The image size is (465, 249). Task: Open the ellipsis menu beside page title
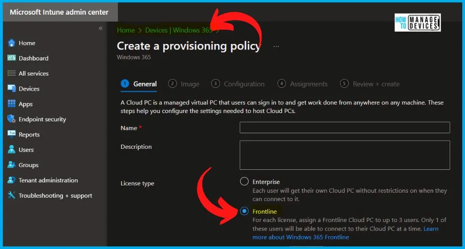pos(276,47)
